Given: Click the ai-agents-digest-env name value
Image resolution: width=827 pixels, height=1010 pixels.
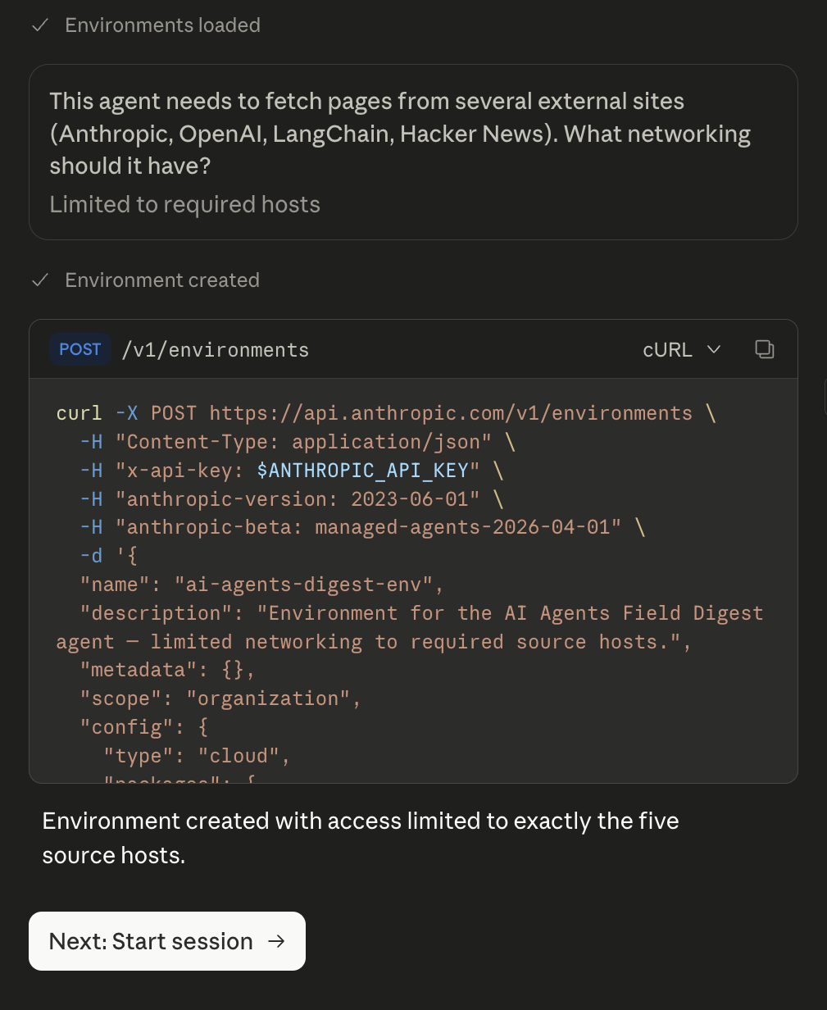Looking at the screenshot, I should click(x=303, y=585).
